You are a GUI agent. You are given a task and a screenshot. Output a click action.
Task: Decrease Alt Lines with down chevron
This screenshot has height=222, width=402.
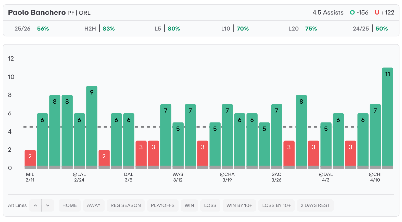click(x=48, y=205)
